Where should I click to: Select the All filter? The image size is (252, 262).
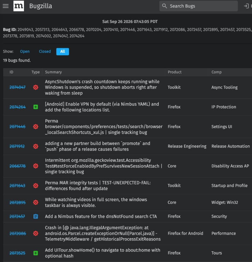pyautogui.click(x=63, y=52)
